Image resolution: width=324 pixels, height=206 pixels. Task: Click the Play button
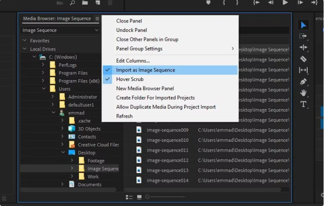pos(285,3)
